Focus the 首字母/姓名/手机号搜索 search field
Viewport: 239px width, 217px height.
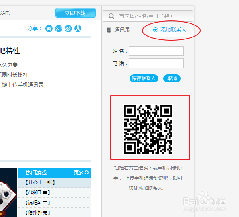148,16
